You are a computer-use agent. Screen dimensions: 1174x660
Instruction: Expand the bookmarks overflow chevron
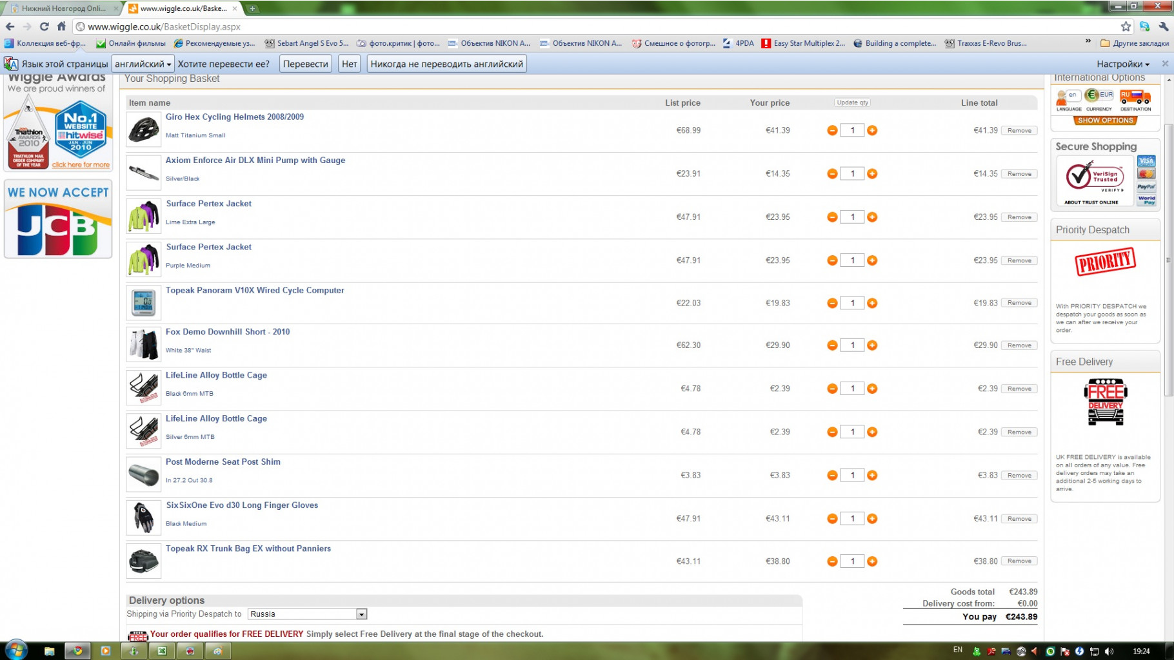1088,43
